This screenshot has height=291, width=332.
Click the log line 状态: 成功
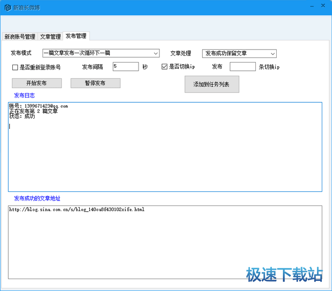point(22,116)
